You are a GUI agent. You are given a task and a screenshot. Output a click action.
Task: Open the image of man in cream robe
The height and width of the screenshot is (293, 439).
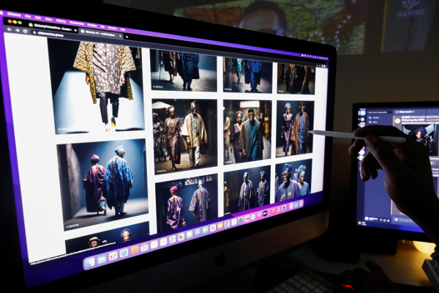[x=184, y=136]
